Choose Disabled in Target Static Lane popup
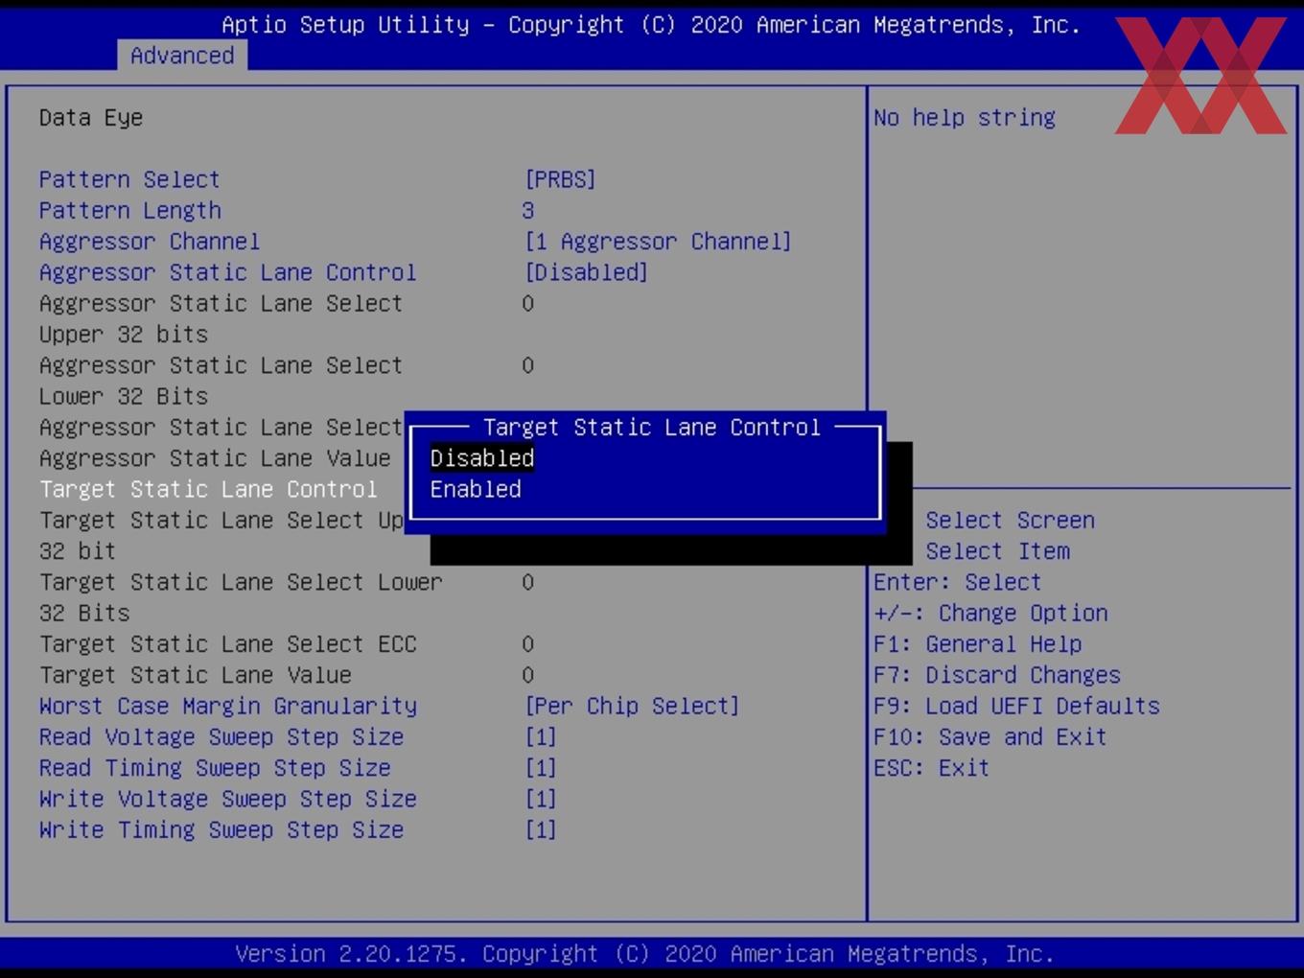The height and width of the screenshot is (978, 1304). [x=481, y=458]
